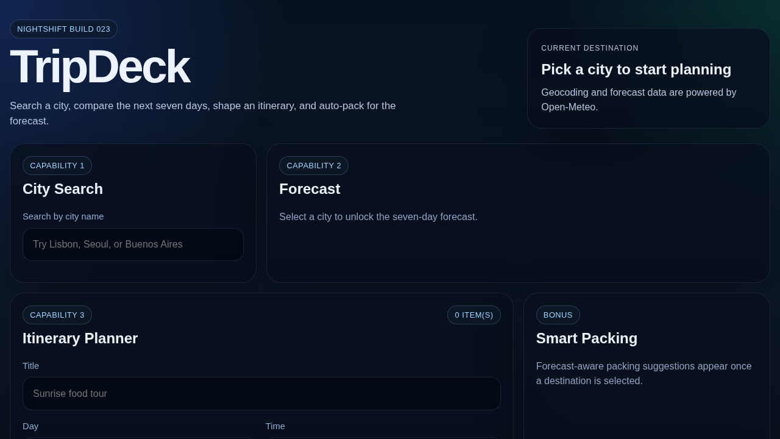Click the NIGHTSHIFT BUILD 023 badge

pyautogui.click(x=63, y=29)
